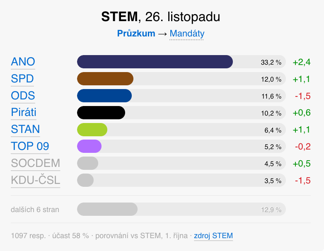324x251 pixels.
Task: Click the brown SPD bar
Action: (105, 79)
